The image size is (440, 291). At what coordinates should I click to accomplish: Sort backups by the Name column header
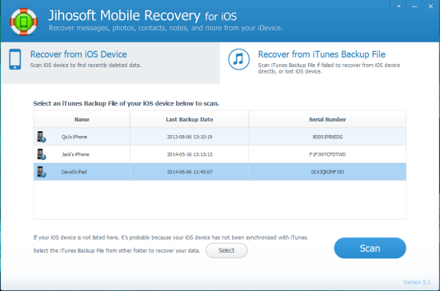[x=82, y=119]
